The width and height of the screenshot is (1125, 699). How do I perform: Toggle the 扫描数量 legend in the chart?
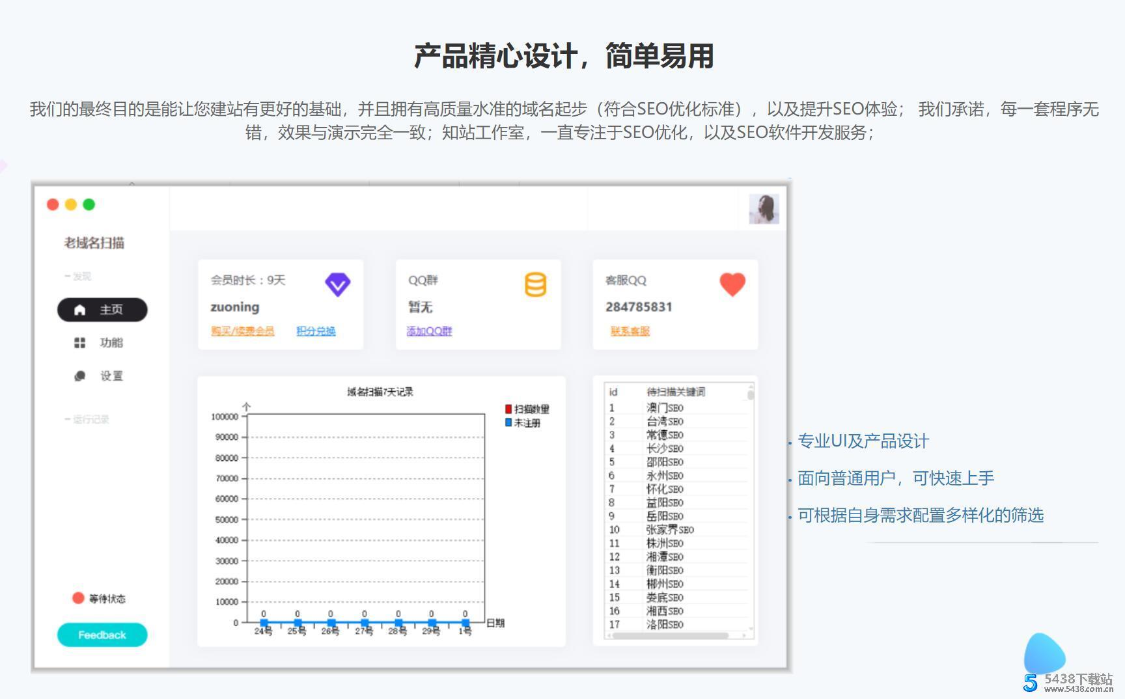pyautogui.click(x=528, y=409)
